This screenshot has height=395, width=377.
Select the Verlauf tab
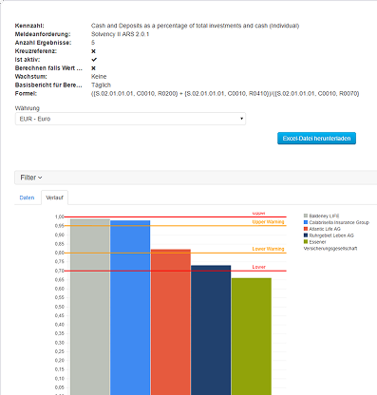click(54, 197)
